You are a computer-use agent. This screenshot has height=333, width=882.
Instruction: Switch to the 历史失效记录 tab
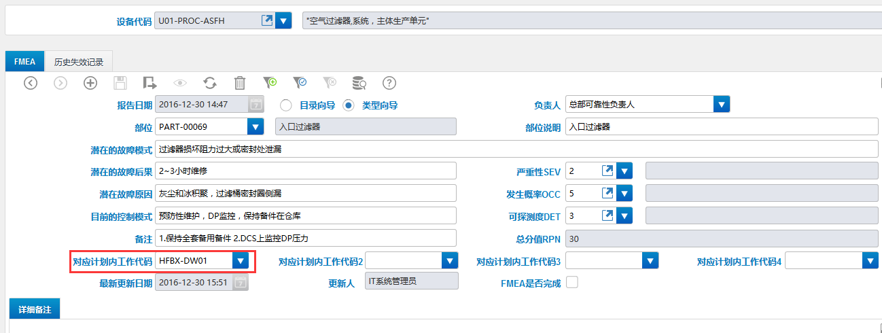[x=79, y=62]
